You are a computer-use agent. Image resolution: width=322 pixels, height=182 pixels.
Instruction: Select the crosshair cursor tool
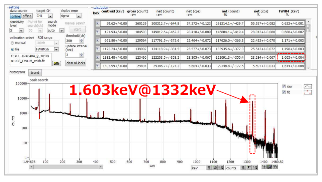pos(264,167)
